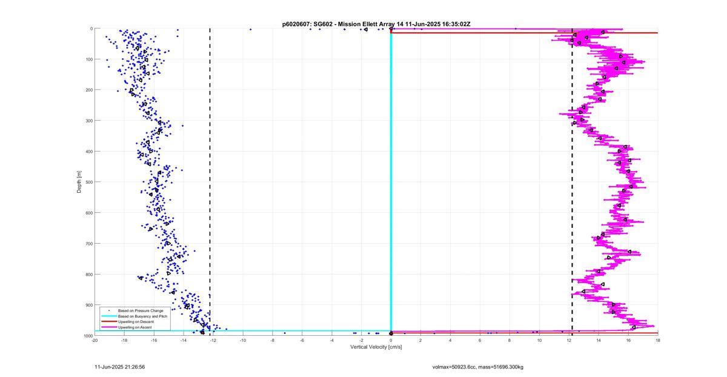Click the '-18' tick on the velocity axis
This screenshot has width=727, height=377.
124,340
